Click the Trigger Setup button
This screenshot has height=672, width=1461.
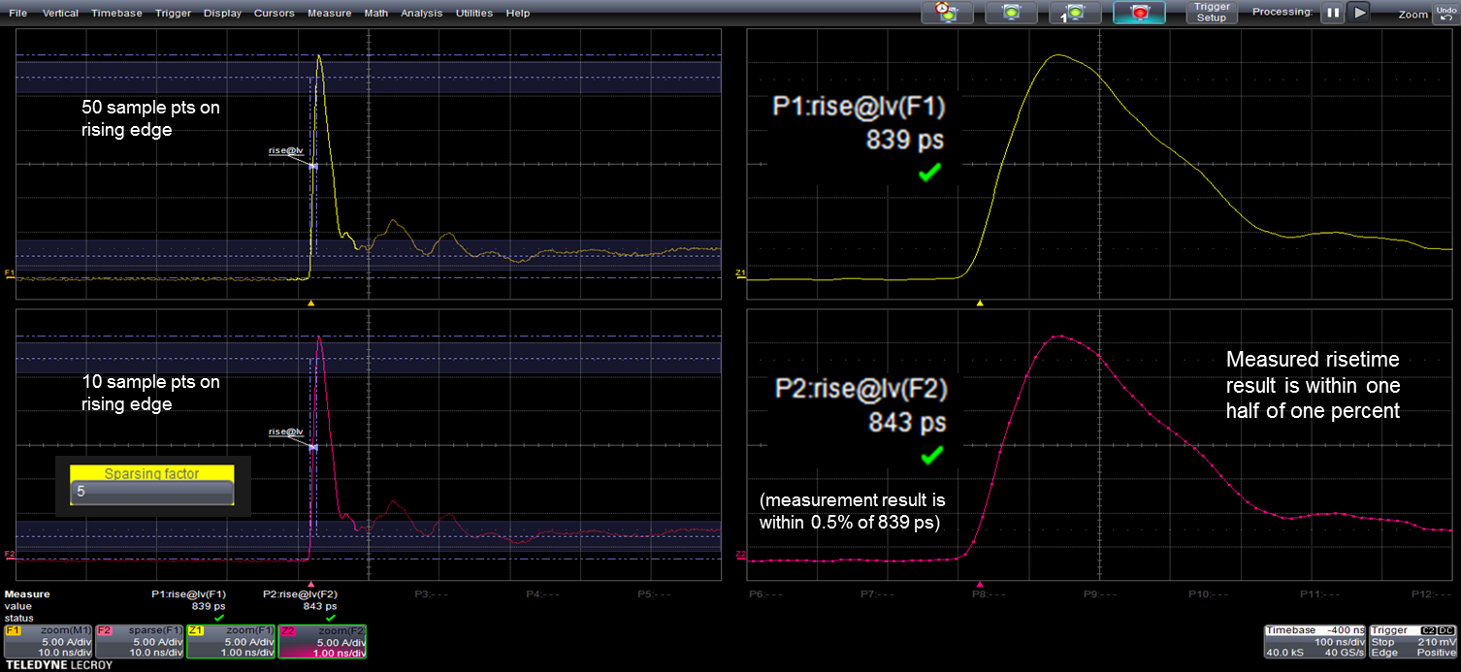(x=1211, y=13)
